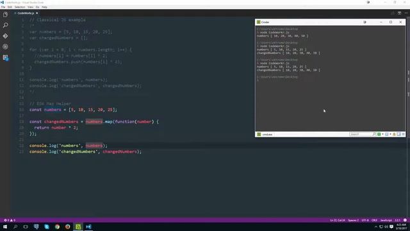Click highlighted 'numbers' on line 18

(x=94, y=122)
